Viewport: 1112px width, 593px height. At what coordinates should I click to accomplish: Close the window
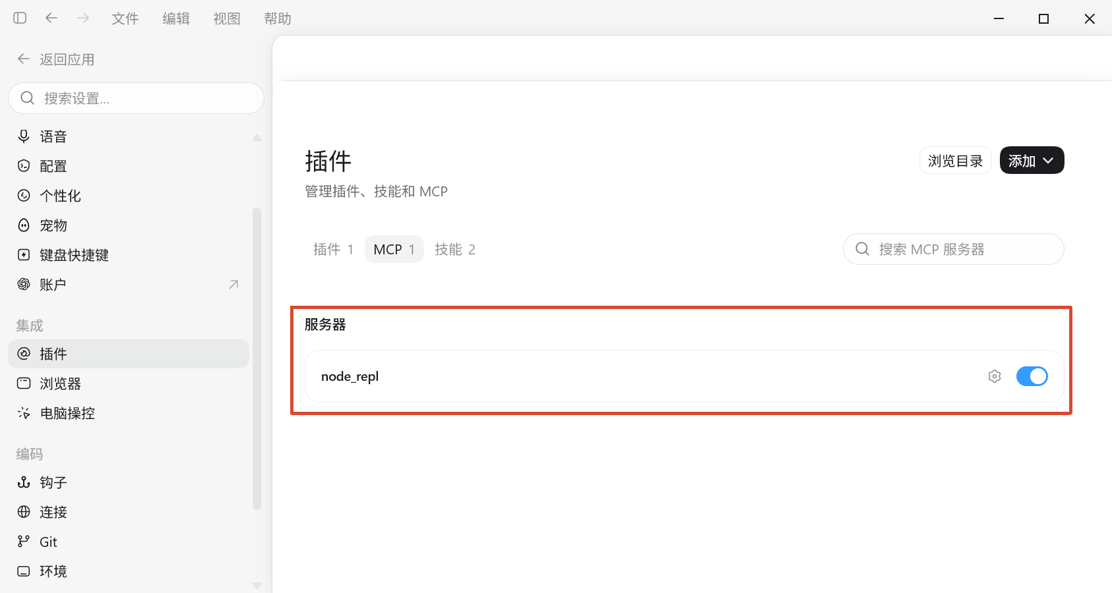(x=1090, y=18)
